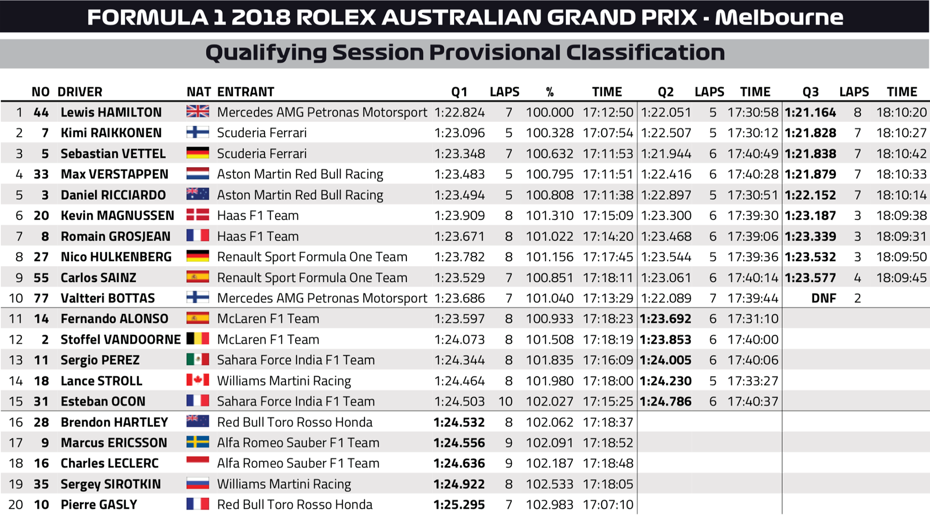
Task: Click the Australian flag beside Daniel Ricciardo
Action: tap(198, 195)
